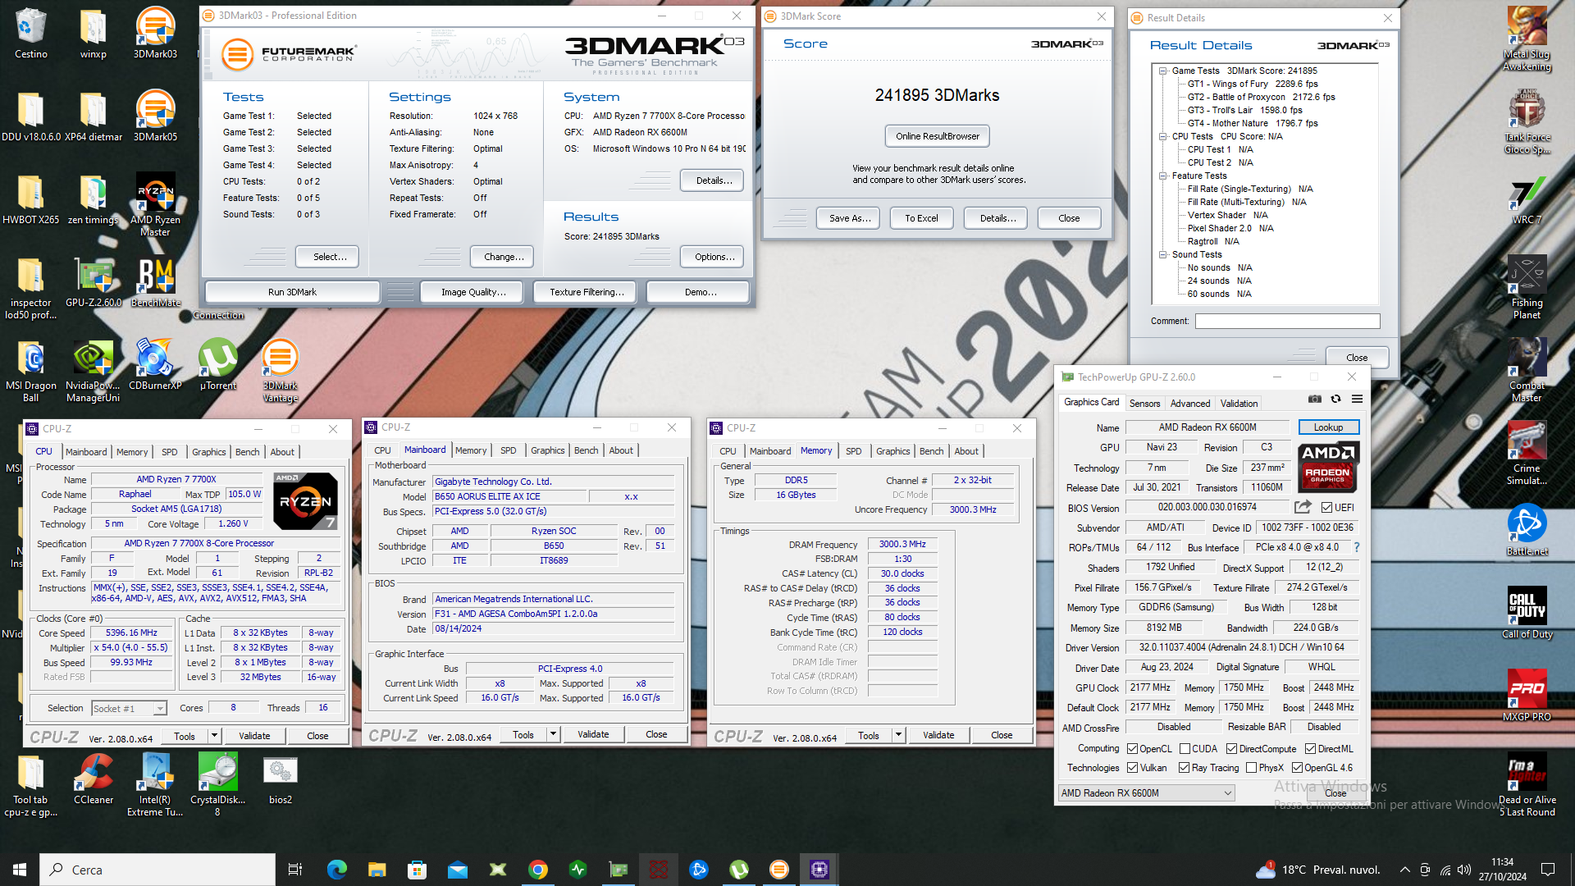Image resolution: width=1575 pixels, height=886 pixels.
Task: Open the WRC 7 desktop icon
Action: 1527,199
